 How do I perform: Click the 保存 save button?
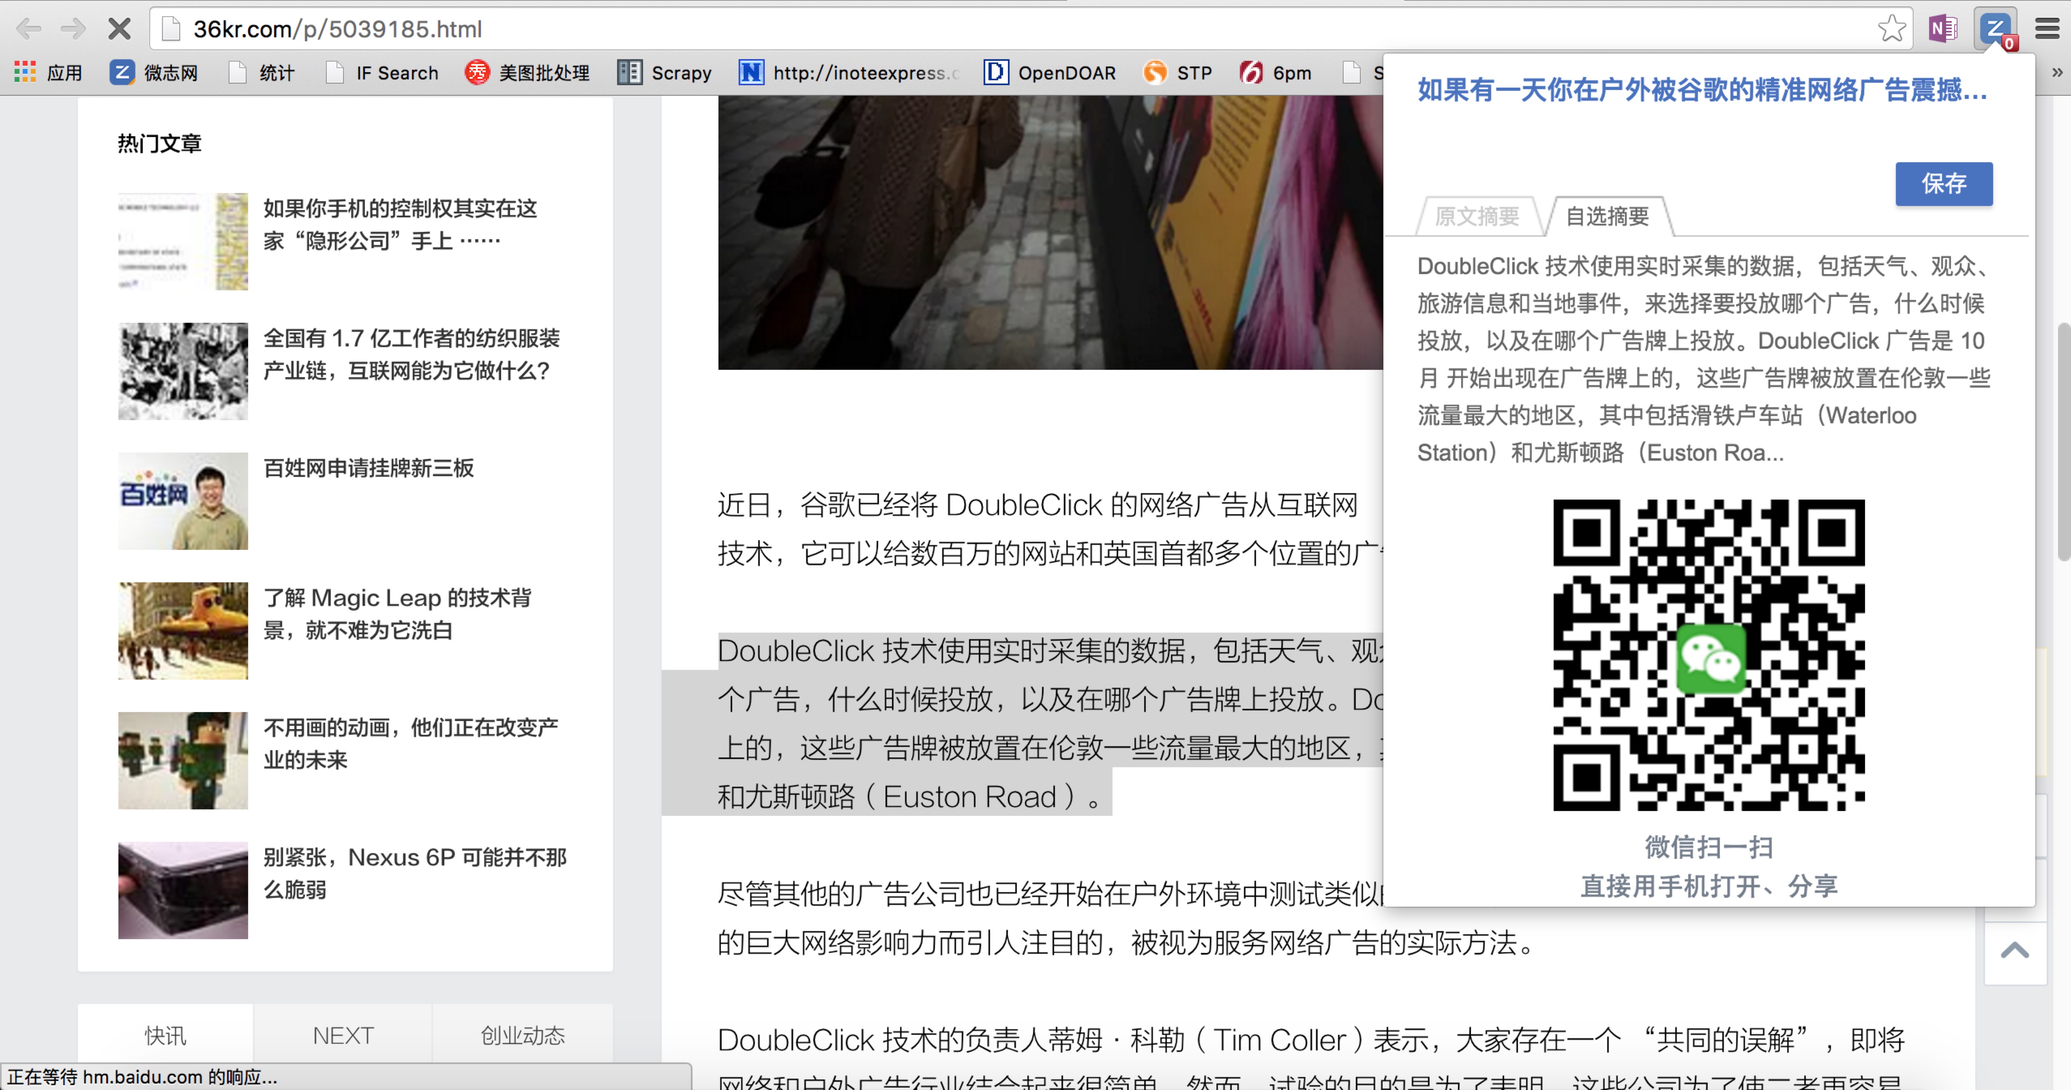(x=1943, y=183)
